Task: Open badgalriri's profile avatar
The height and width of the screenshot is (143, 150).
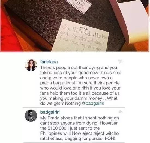Action: (31, 116)
